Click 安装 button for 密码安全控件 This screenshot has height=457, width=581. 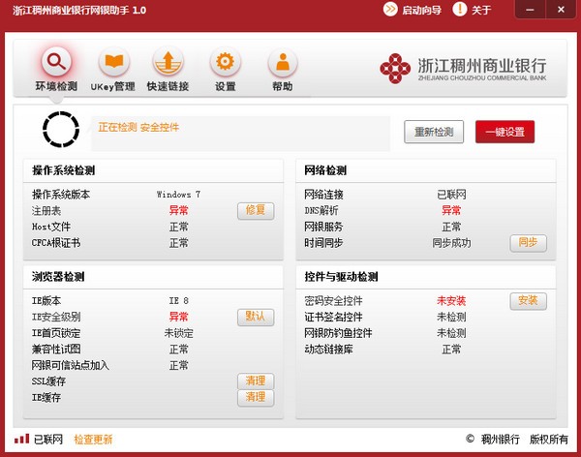[x=528, y=300]
